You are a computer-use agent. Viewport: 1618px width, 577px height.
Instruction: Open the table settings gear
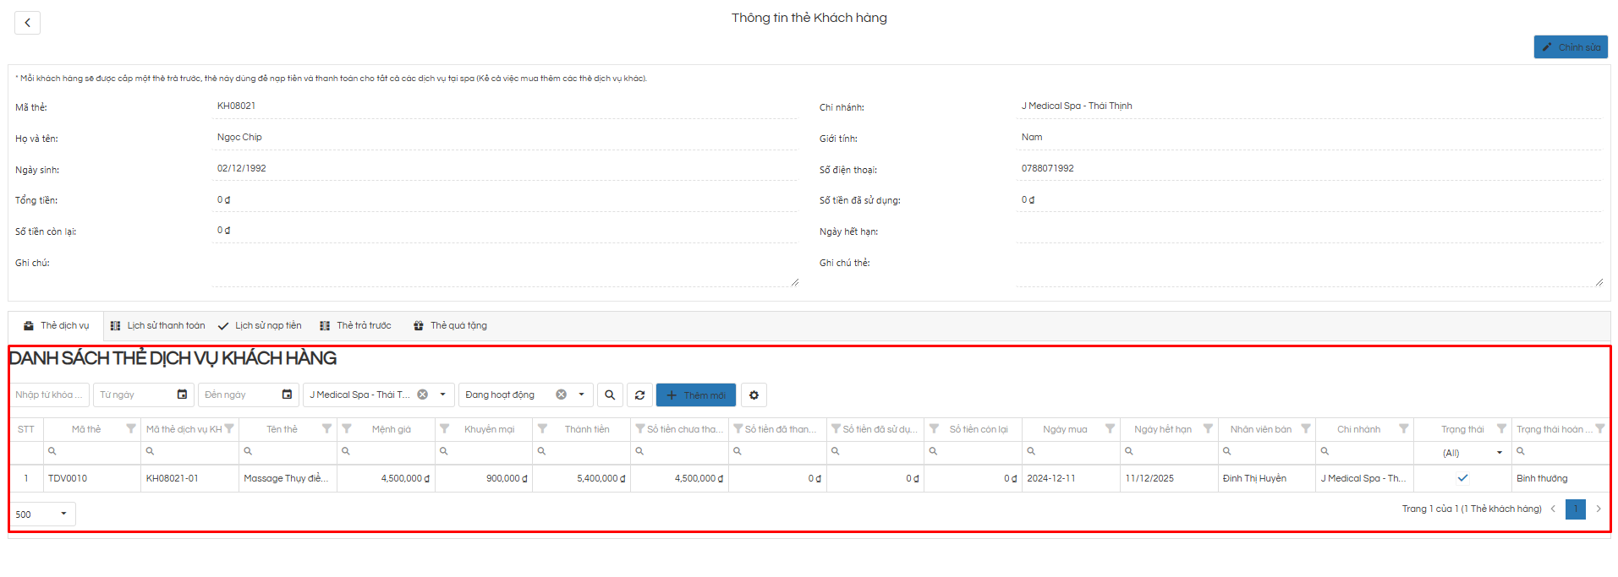click(x=754, y=395)
